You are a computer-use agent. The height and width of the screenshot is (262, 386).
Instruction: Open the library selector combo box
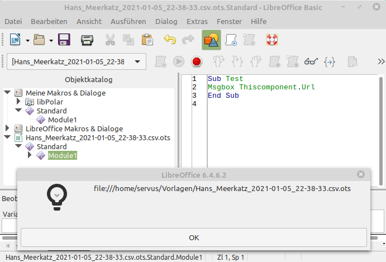click(77, 61)
